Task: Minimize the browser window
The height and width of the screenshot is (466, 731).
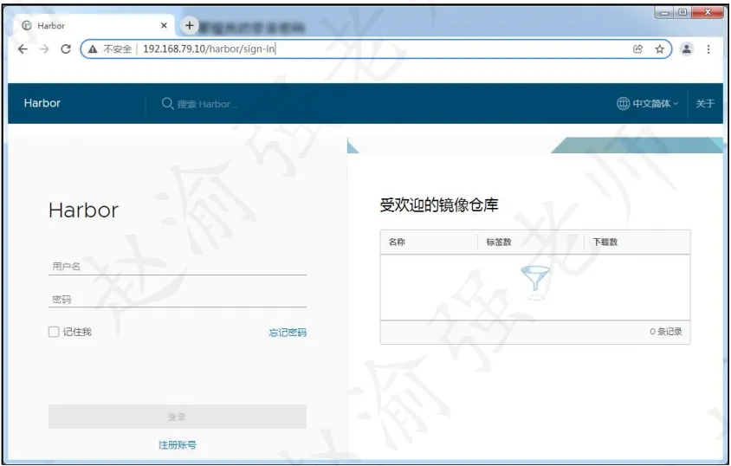Action: coord(664,13)
